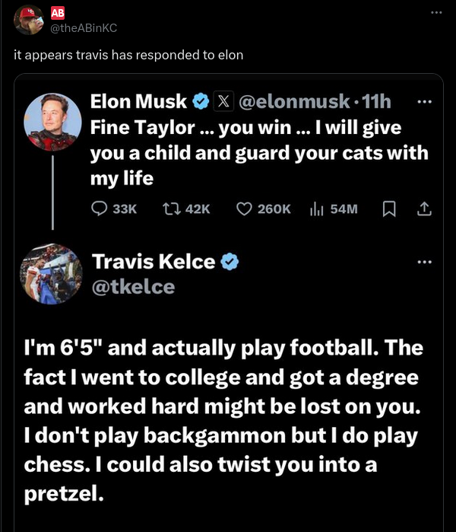Open the three-dot menu on Elon Musk's post
Viewport: 456px width, 532px height.
[x=425, y=101]
